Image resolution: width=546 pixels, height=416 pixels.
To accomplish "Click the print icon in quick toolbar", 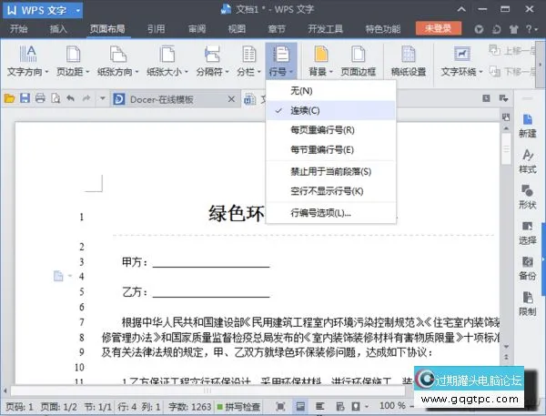I will tap(40, 98).
